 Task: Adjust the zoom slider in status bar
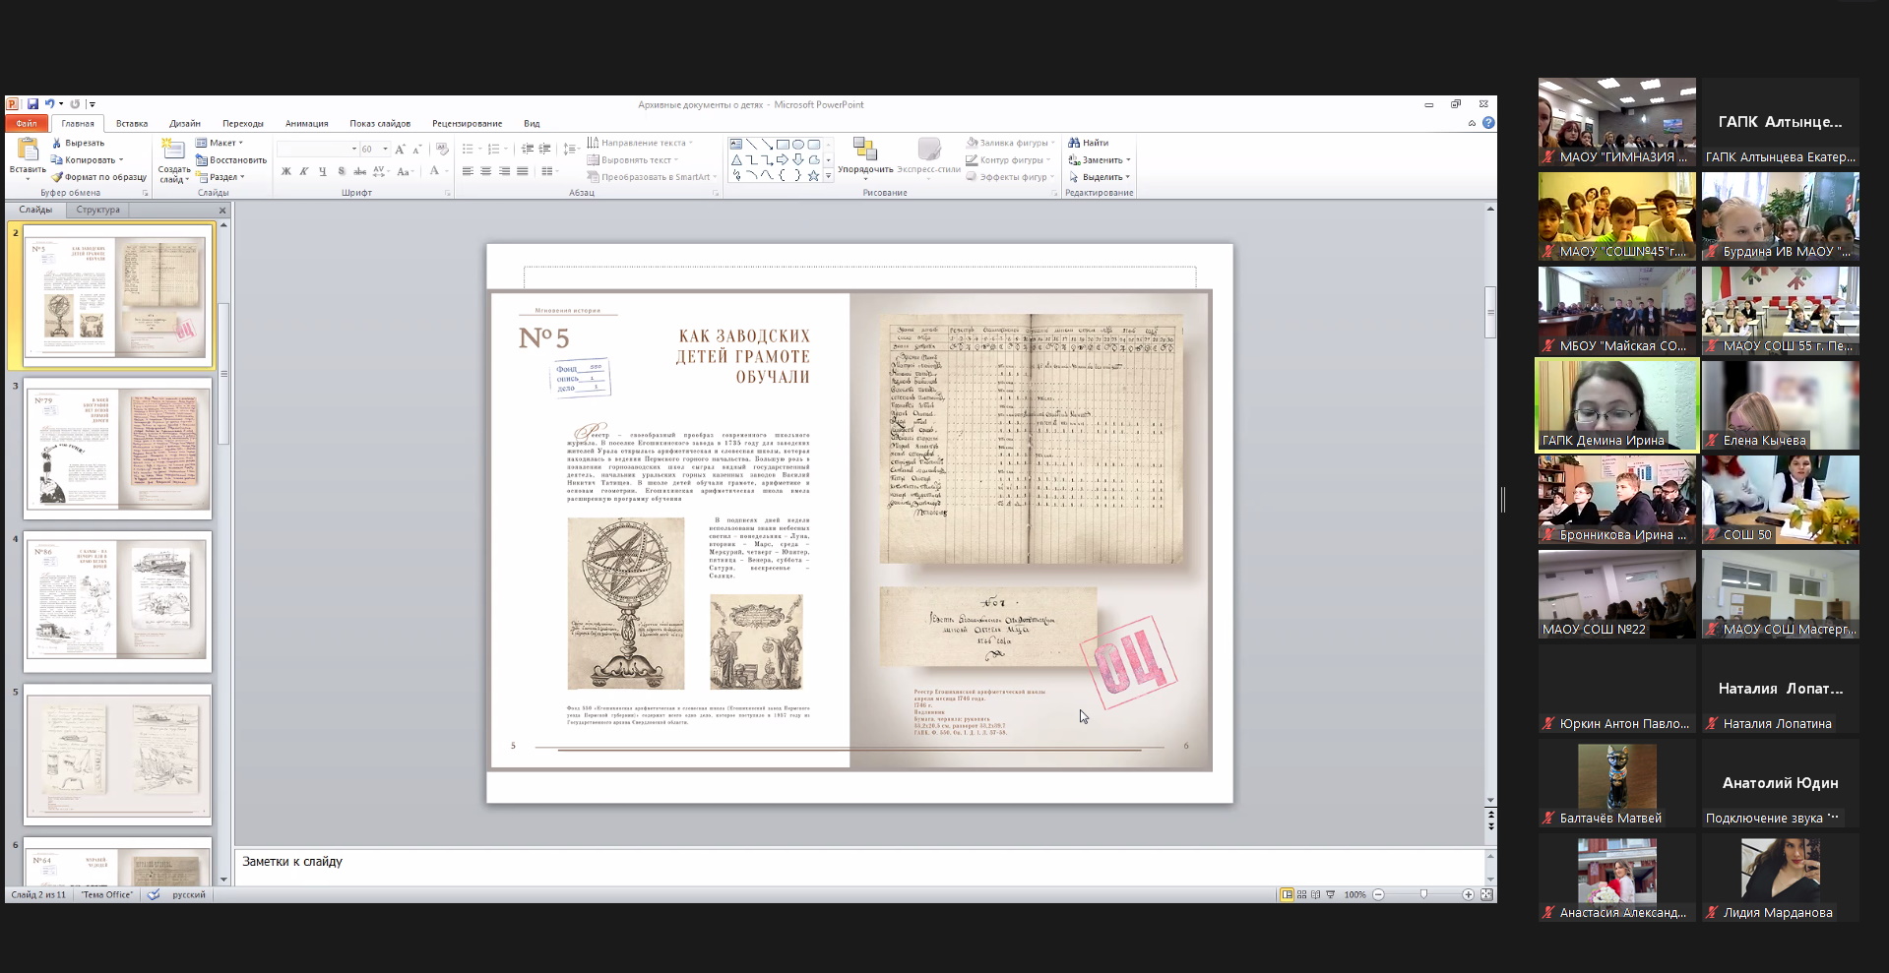[1423, 894]
